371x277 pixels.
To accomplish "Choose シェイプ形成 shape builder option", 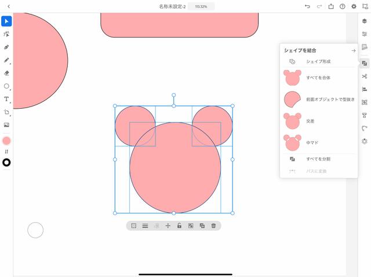I will click(319, 61).
